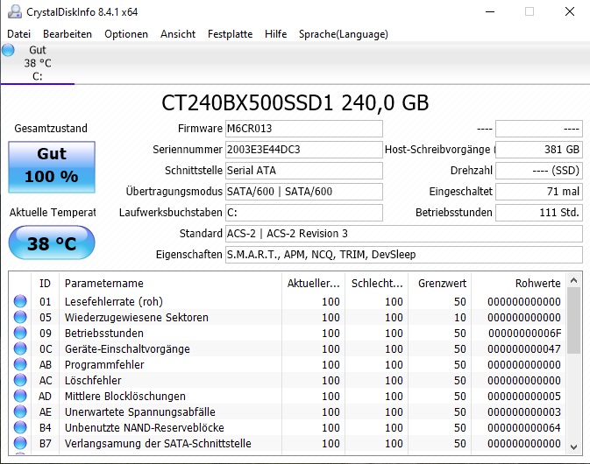Click status orb for Lesefehlerrate (roh)

pos(20,301)
